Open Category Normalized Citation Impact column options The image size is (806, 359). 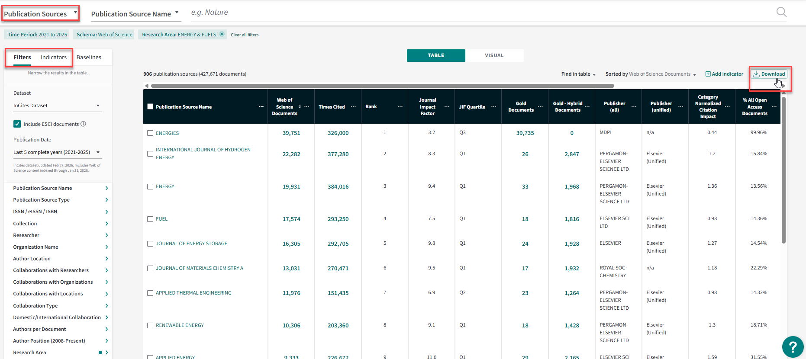(727, 107)
